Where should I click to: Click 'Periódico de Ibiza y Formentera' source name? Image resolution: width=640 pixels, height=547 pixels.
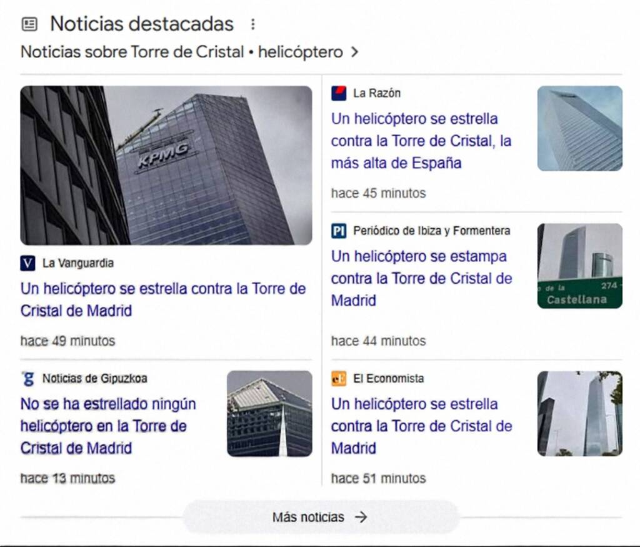432,231
